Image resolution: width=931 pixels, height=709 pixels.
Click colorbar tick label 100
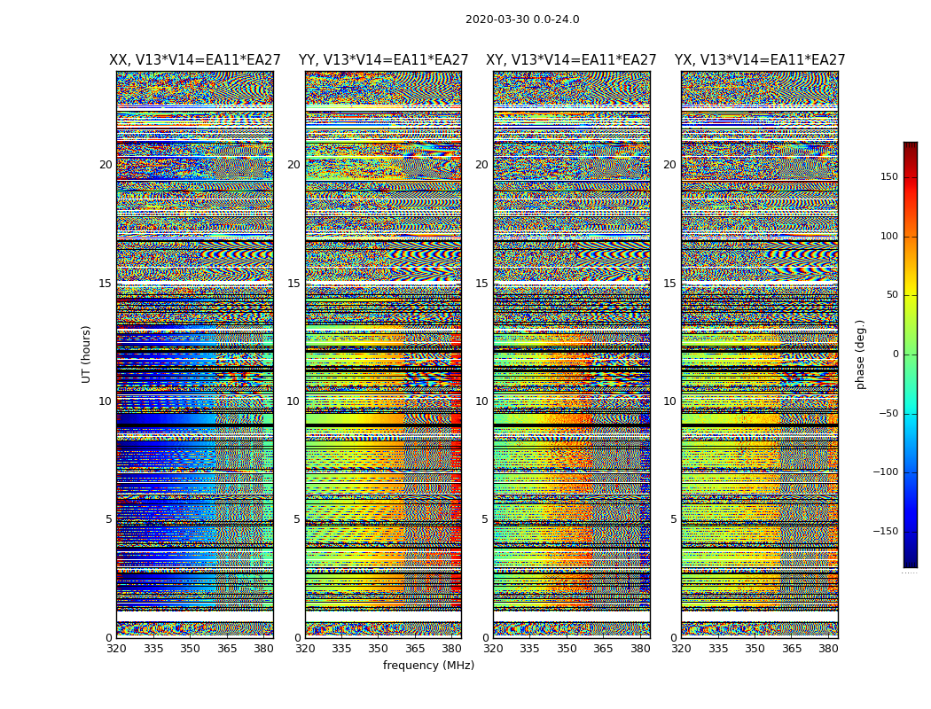coord(889,236)
